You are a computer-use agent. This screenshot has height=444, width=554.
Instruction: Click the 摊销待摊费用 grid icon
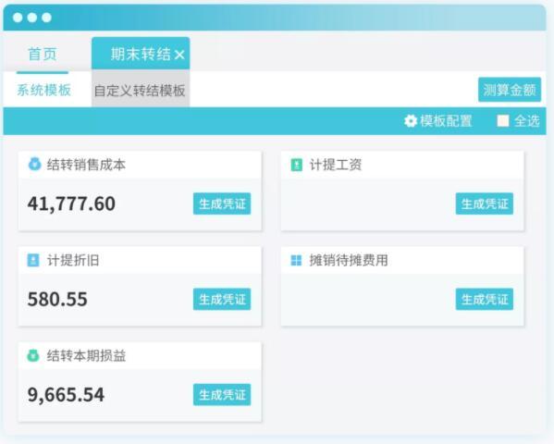(x=296, y=261)
